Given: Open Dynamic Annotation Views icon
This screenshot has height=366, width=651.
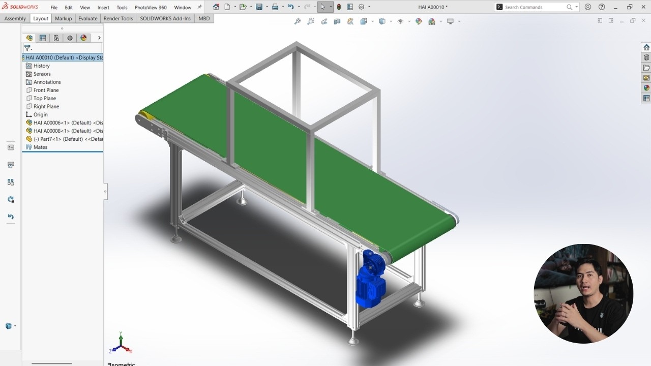Looking at the screenshot, I should click(x=350, y=21).
